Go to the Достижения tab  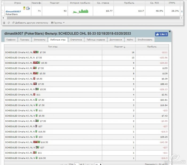116,40
